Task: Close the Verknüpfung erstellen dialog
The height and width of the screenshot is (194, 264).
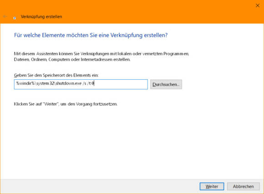Action: click(258, 5)
